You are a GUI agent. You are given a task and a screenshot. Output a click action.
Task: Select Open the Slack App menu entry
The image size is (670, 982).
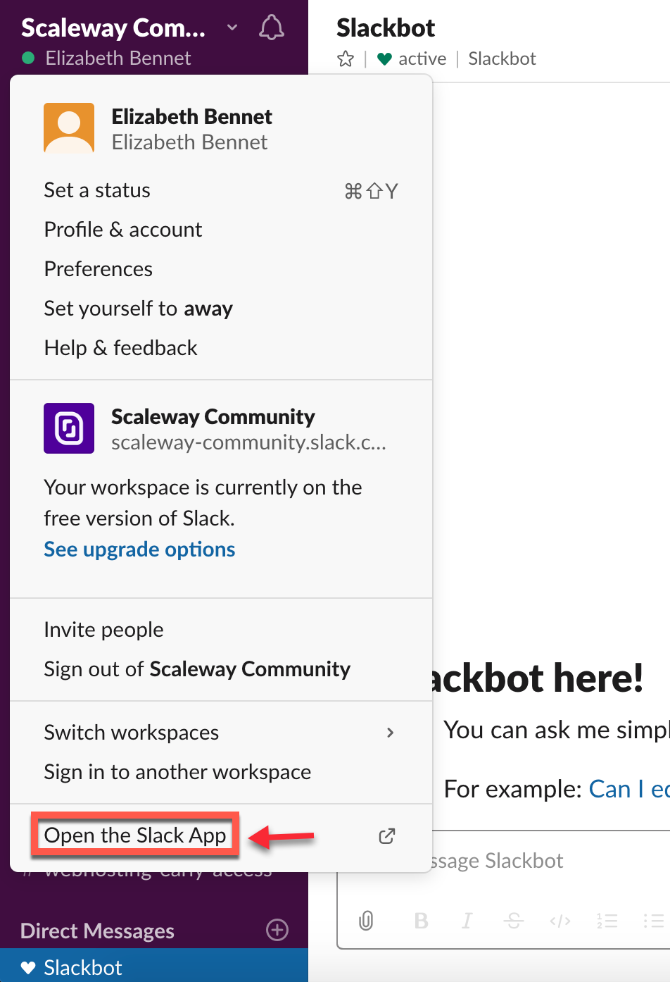coord(134,835)
